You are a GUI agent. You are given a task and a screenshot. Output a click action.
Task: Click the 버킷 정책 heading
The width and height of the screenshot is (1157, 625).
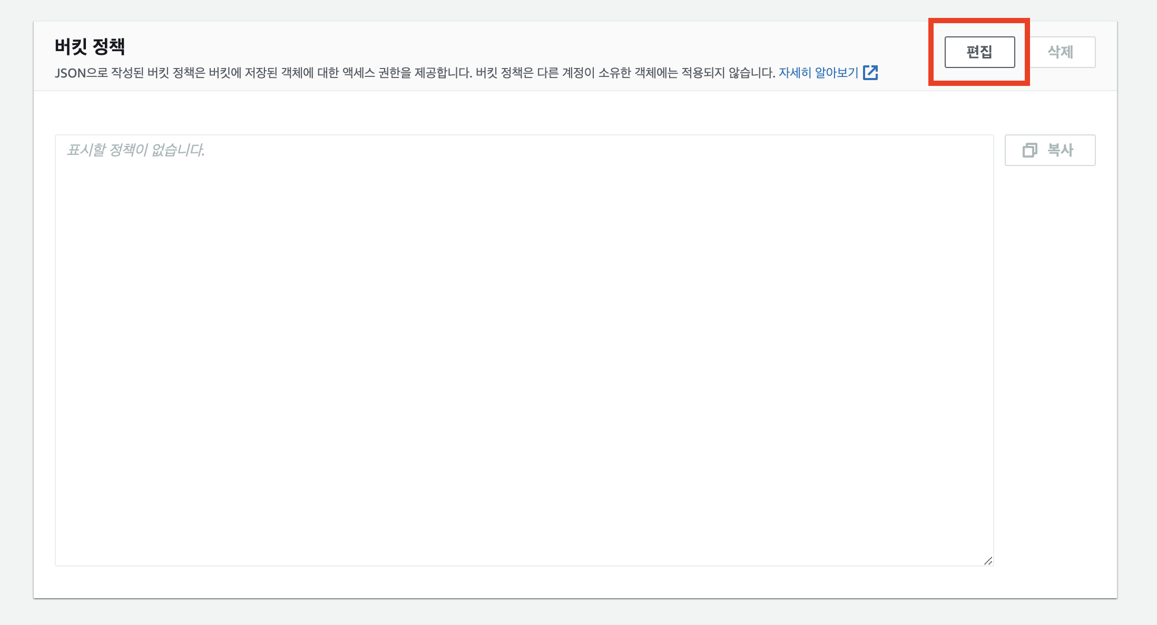tap(90, 46)
